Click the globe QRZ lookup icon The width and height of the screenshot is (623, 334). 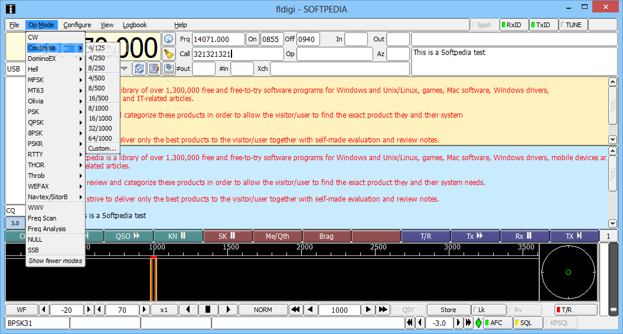coord(169,40)
